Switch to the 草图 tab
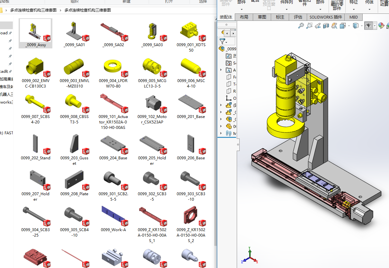Viewport: 389px width, 268px height. pos(262,17)
